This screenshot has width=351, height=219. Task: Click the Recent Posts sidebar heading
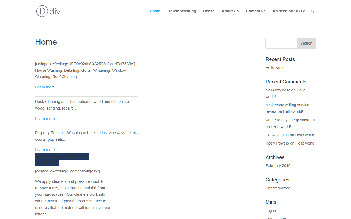point(280,59)
